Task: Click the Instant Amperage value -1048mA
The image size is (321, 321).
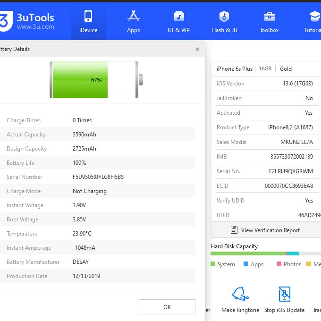Action: click(84, 248)
